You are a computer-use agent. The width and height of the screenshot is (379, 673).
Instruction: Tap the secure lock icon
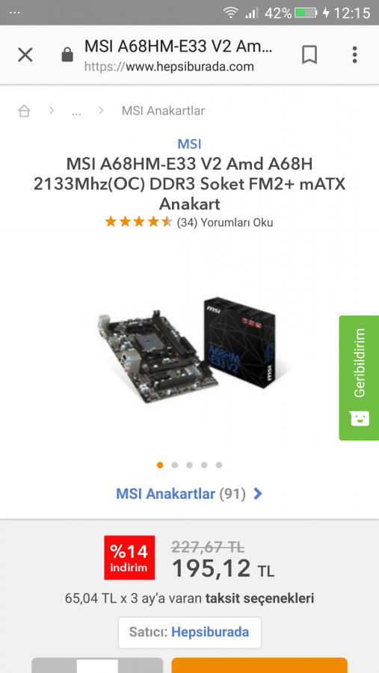pyautogui.click(x=67, y=55)
